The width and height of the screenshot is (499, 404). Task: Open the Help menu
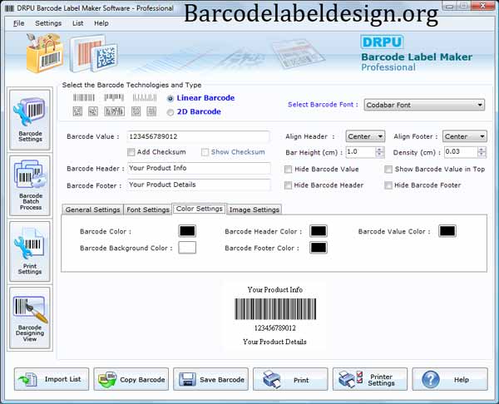point(101,23)
